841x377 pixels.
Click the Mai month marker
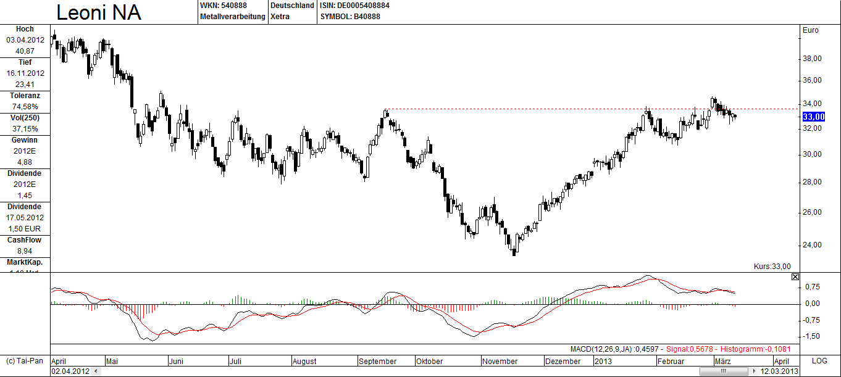112,362
